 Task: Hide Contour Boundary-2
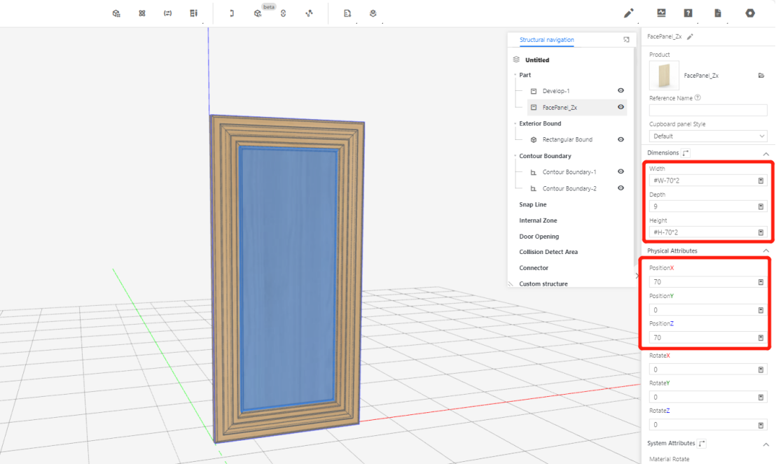621,188
